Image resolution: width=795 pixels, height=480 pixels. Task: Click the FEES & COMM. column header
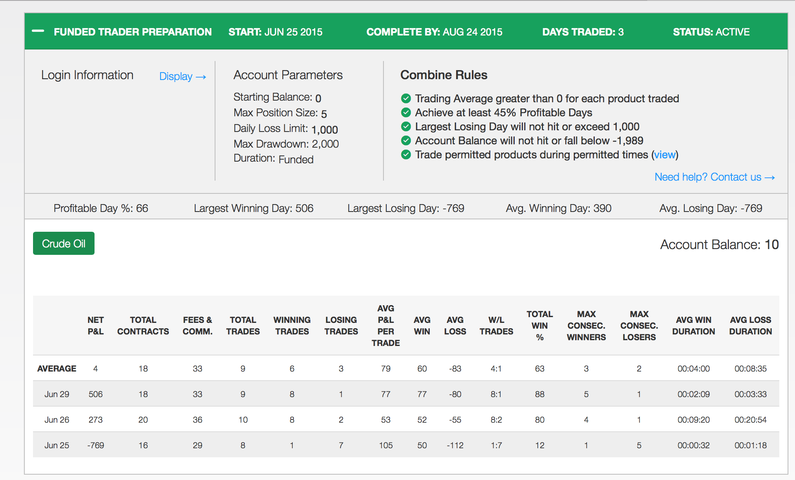(197, 326)
